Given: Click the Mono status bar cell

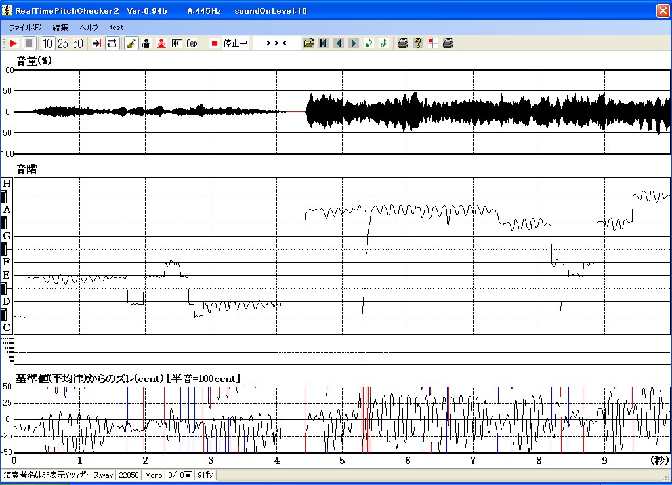Looking at the screenshot, I should tap(154, 475).
